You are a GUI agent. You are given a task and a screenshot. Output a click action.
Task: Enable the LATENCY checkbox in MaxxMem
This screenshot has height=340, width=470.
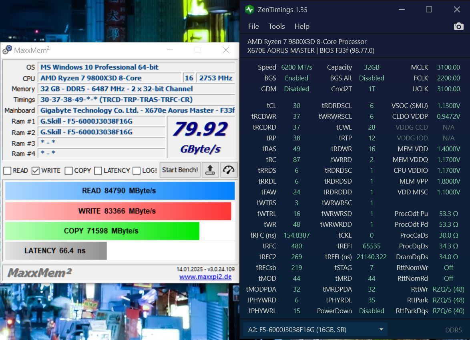[x=98, y=170]
